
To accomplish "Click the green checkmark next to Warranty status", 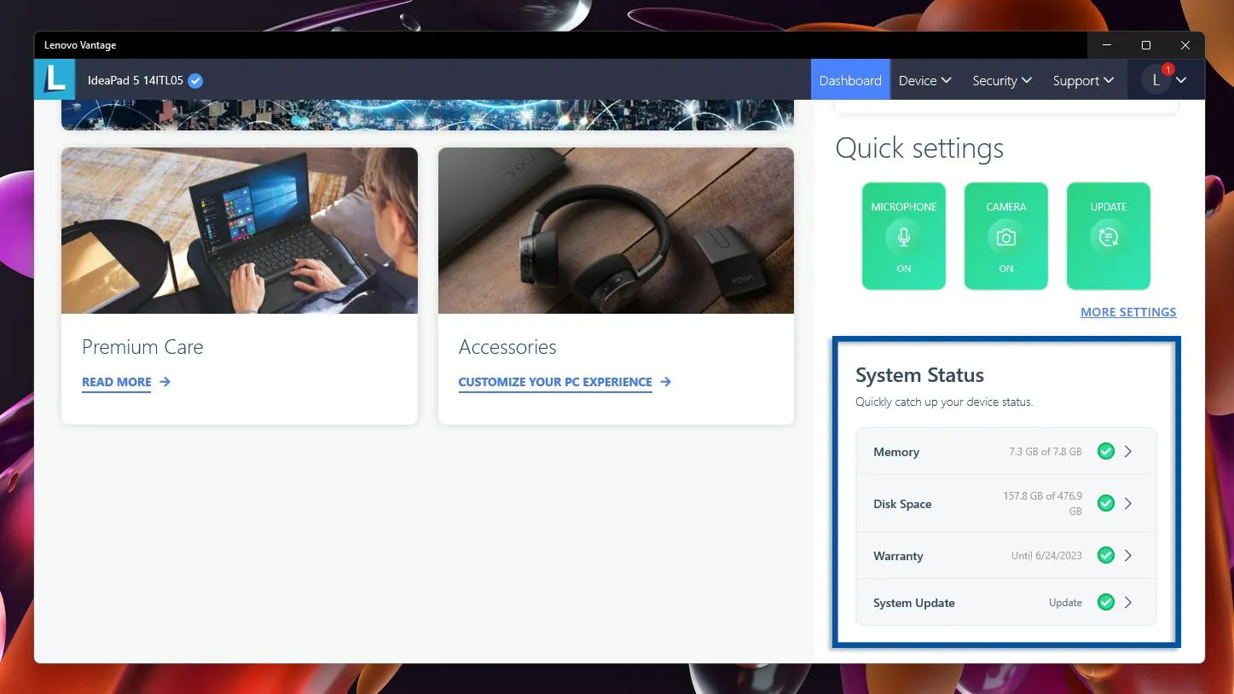I will coord(1105,555).
